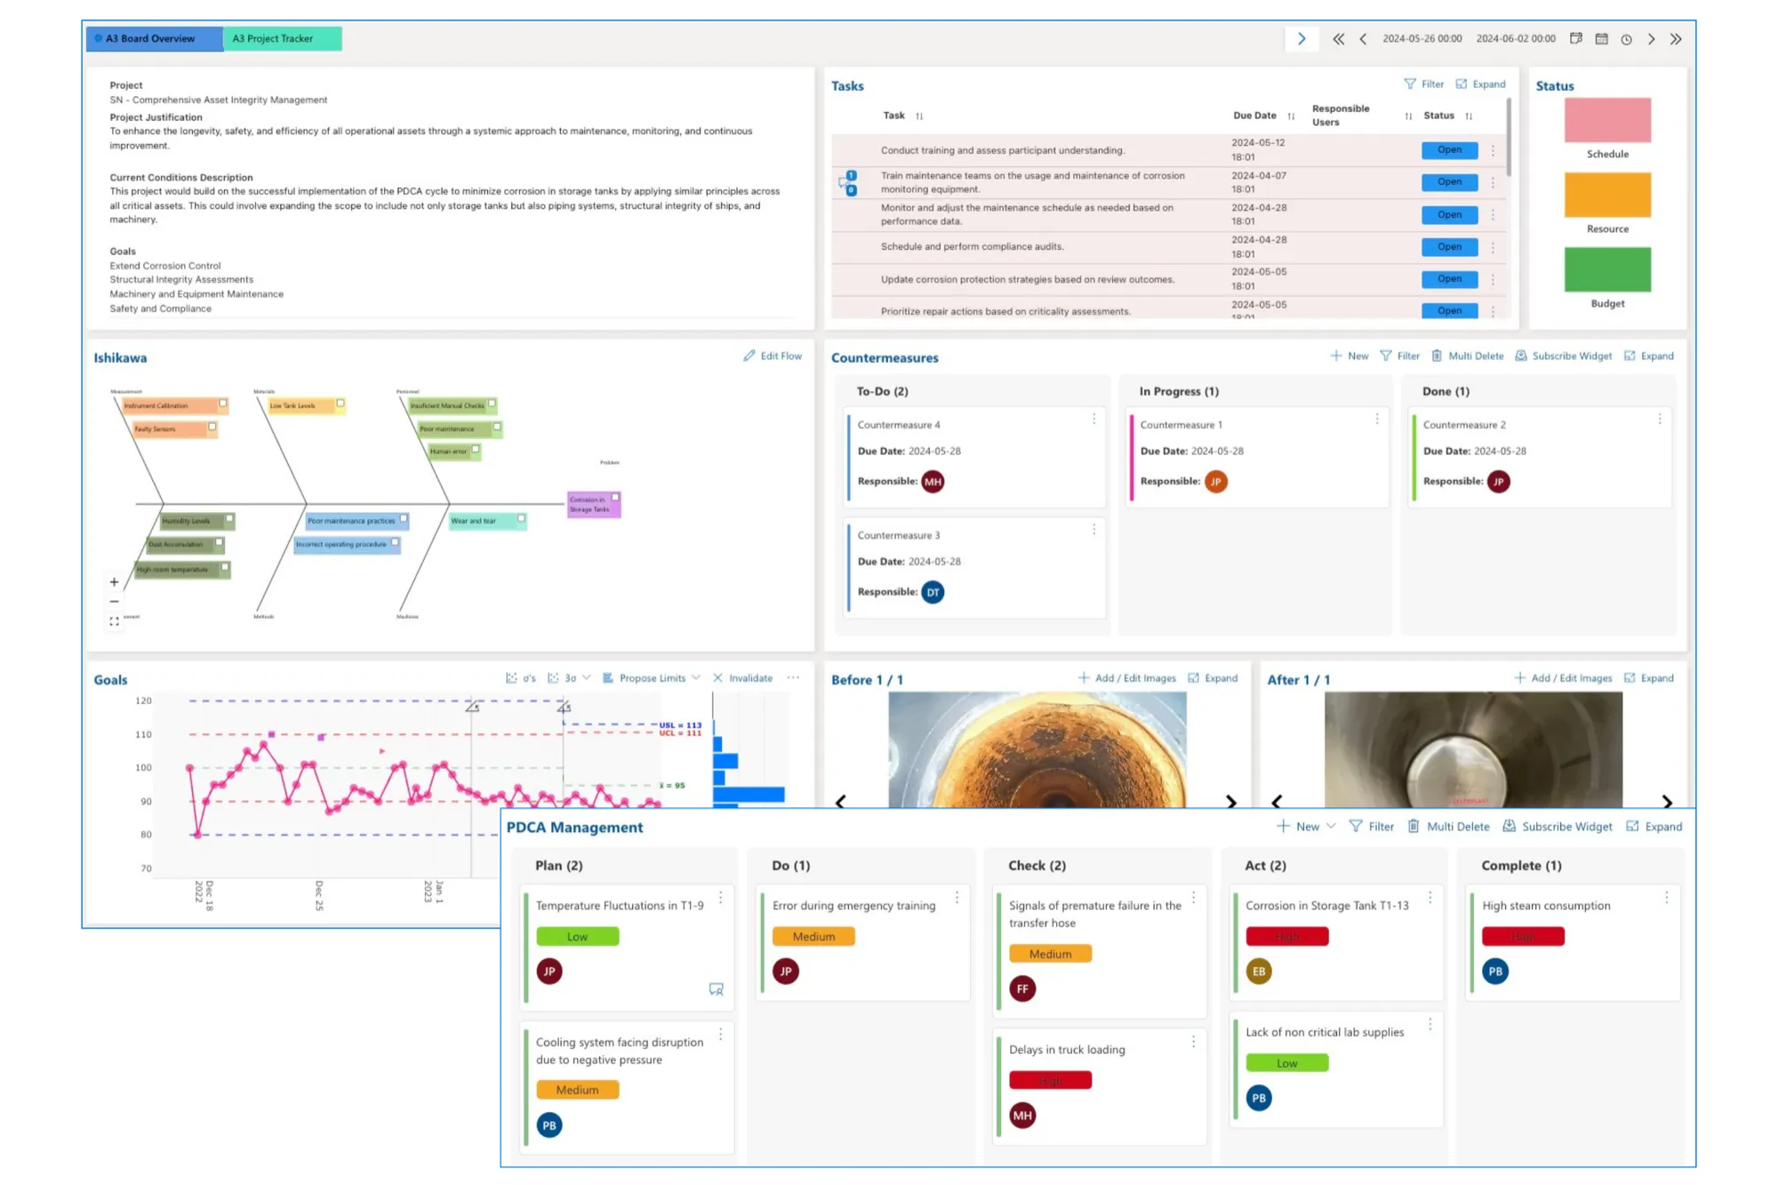1778x1185 pixels.
Task: Open options menu for Countermeasure 4 card
Action: [1094, 419]
